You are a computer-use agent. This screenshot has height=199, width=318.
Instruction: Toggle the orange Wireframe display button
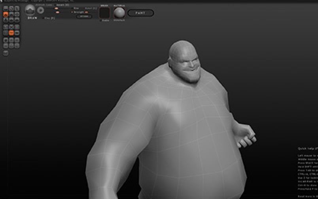11,33
